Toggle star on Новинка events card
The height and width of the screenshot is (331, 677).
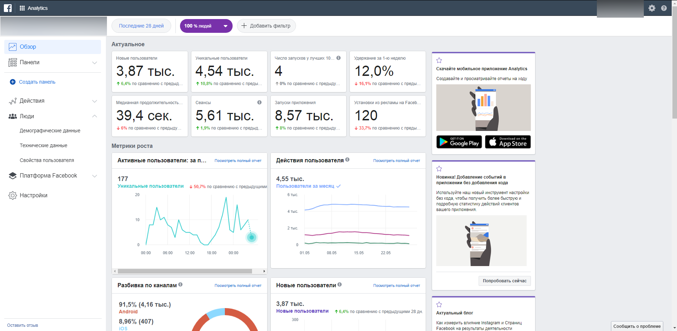pos(439,169)
